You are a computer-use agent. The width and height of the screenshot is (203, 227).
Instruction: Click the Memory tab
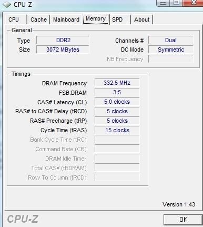pos(96,19)
